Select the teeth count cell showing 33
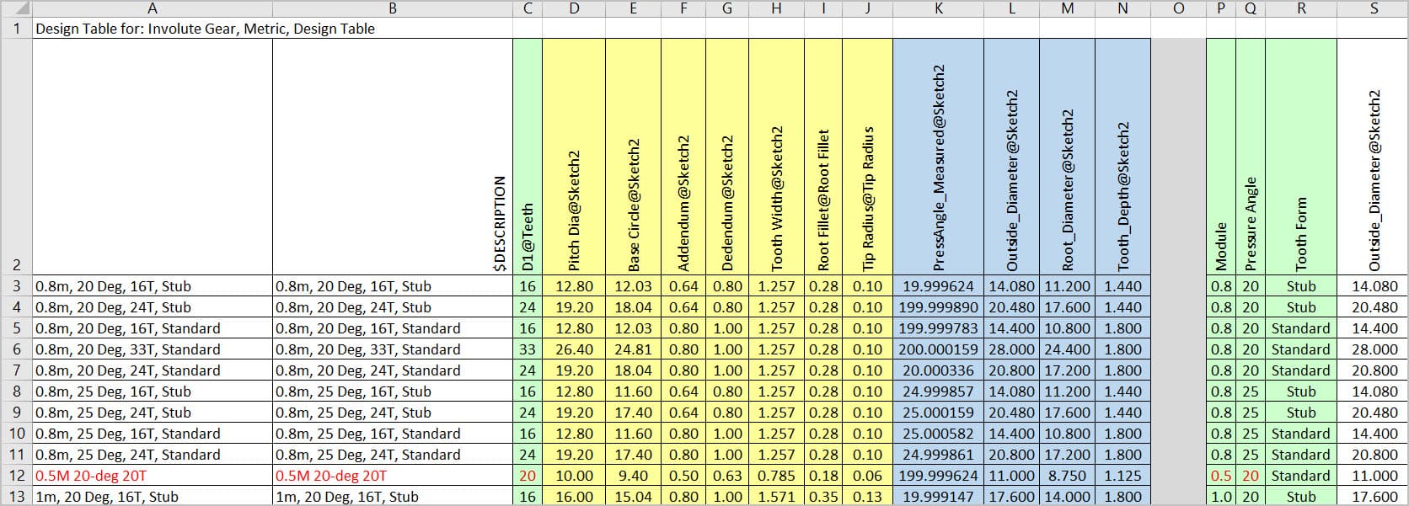The image size is (1409, 506). pos(528,349)
